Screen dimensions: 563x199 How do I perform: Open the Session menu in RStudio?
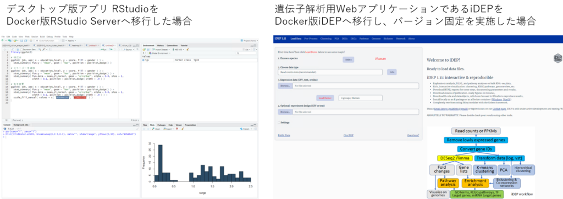pyautogui.click(x=35, y=37)
